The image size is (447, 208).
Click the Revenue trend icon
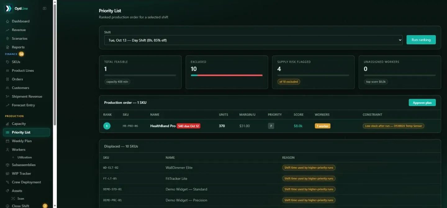tap(7, 30)
